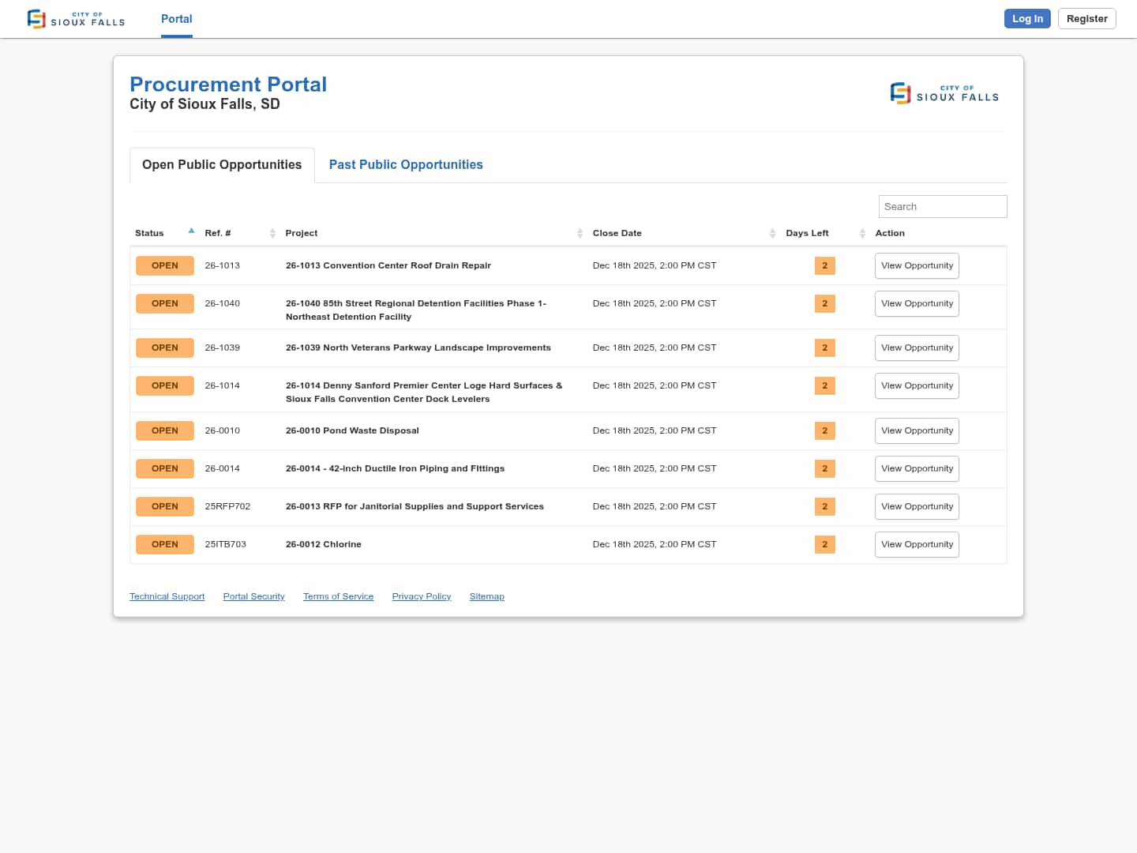The width and height of the screenshot is (1137, 853).
Task: Click days-left badge for Pond Waste Disposal
Action: coord(824,430)
